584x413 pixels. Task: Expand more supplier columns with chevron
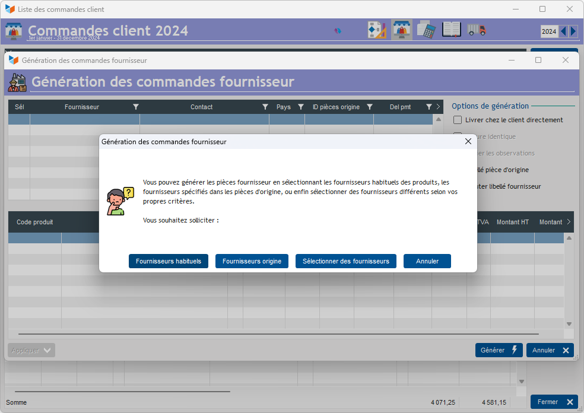(439, 107)
